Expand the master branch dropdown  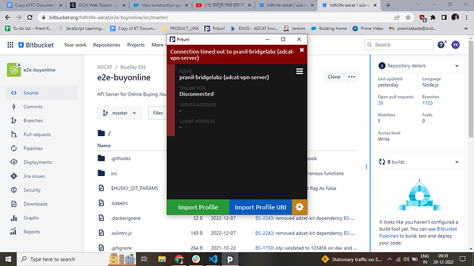pyautogui.click(x=120, y=113)
